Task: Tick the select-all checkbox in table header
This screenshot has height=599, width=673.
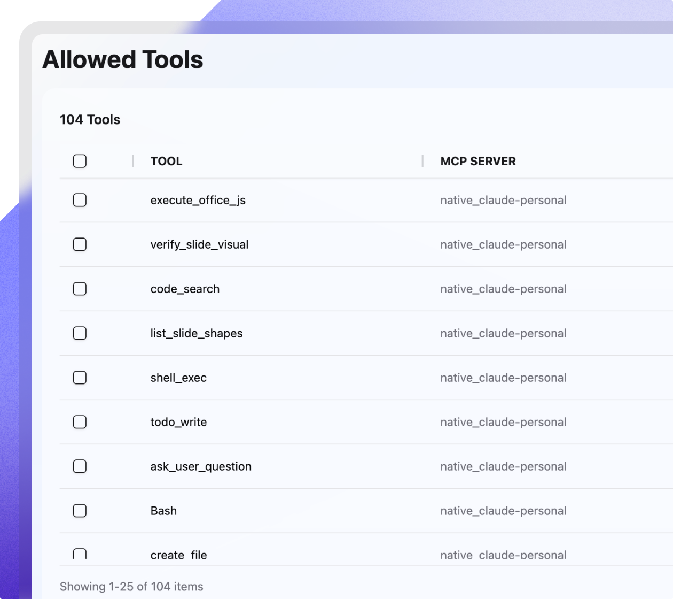Action: 80,161
